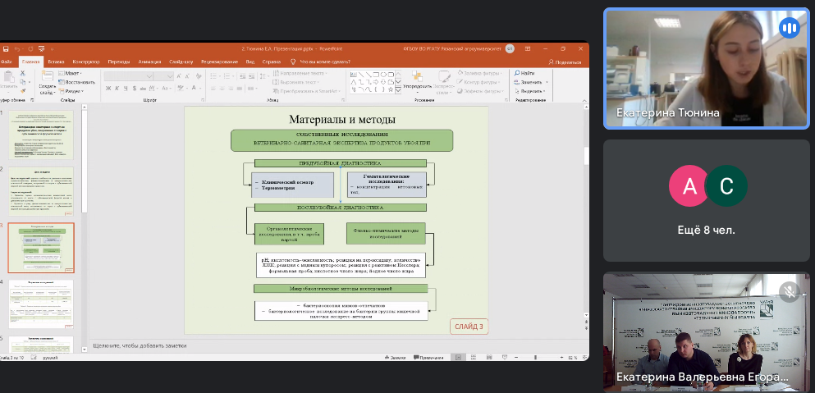Screen dimensions: 815x393
Task: Open the font size combo box
Action: pos(163,76)
